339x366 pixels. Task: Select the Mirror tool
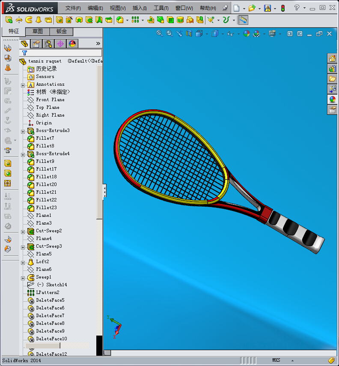pos(200,20)
